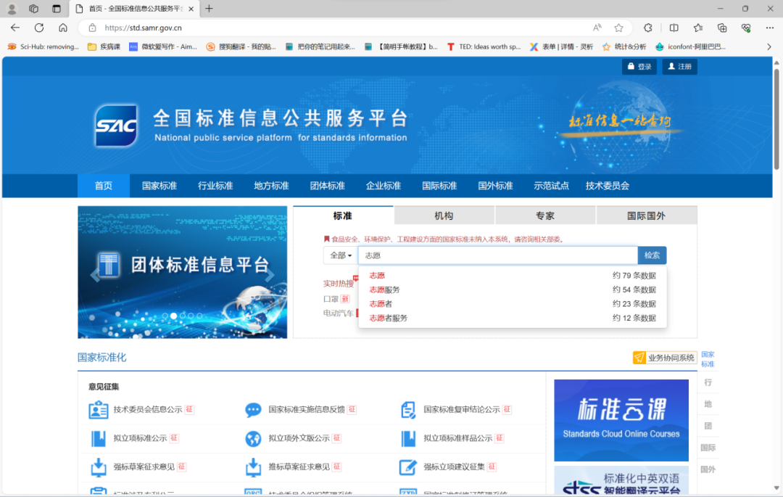
Task: Click the browser refresh icon
Action: point(39,28)
